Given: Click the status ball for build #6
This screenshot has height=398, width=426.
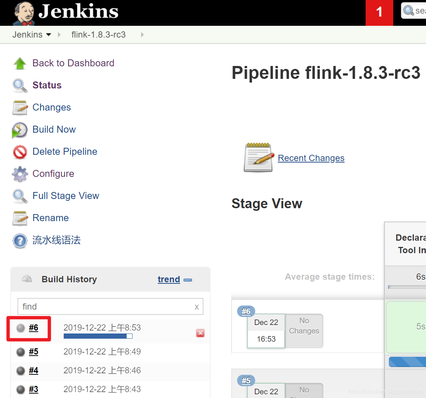Looking at the screenshot, I should pos(21,328).
